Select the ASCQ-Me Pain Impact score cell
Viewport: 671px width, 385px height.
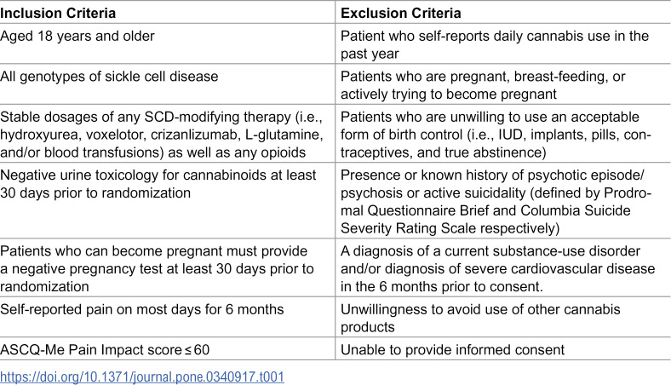[167, 349]
